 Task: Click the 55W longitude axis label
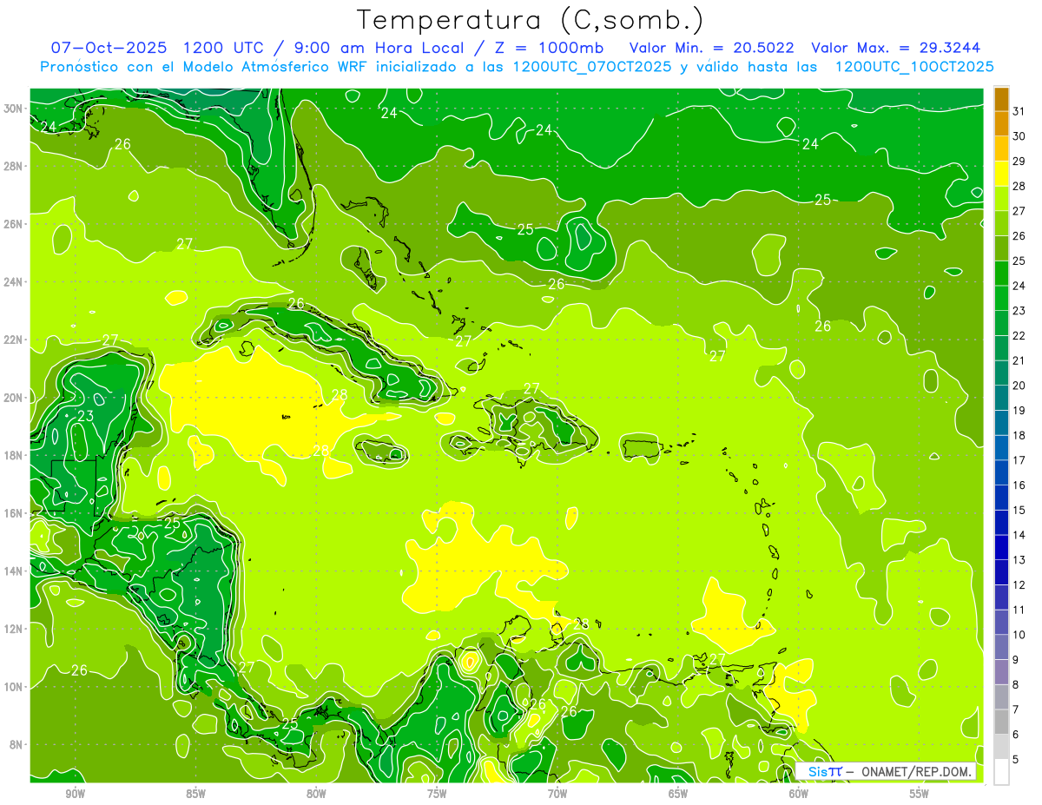point(920,794)
